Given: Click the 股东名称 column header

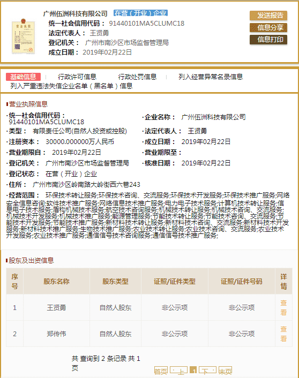Looking at the screenshot, I should (x=56, y=281).
